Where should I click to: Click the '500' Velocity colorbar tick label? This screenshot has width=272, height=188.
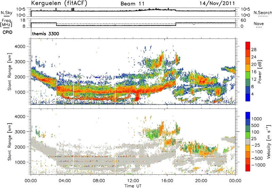[x=256, y=125]
